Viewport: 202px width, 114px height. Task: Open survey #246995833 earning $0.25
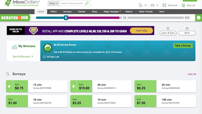[x=165, y=86]
